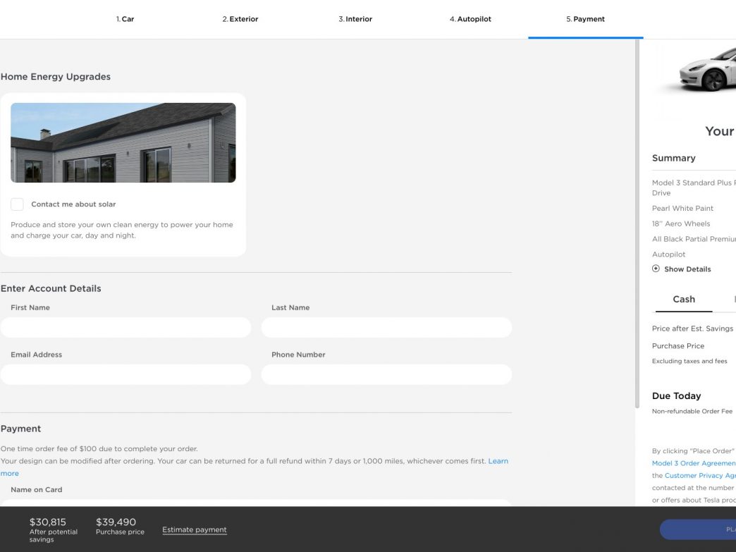Open the Car step tab
This screenshot has height=552, width=736.
pyautogui.click(x=125, y=19)
